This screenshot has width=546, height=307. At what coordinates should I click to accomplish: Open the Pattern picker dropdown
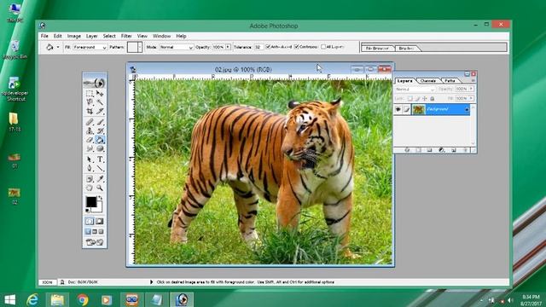click(x=140, y=47)
